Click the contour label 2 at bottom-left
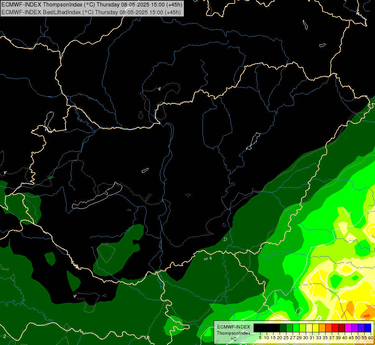The height and width of the screenshot is (345, 375). coord(5,337)
